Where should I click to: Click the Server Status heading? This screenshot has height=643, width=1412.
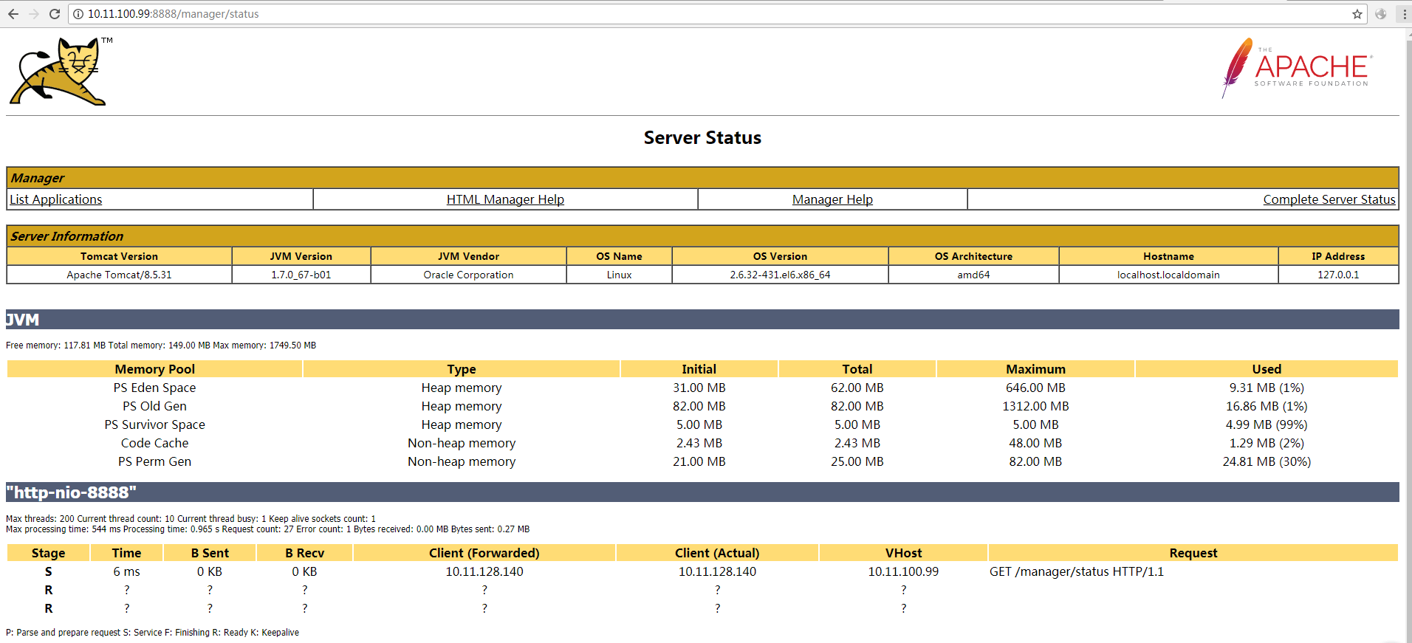coord(702,138)
